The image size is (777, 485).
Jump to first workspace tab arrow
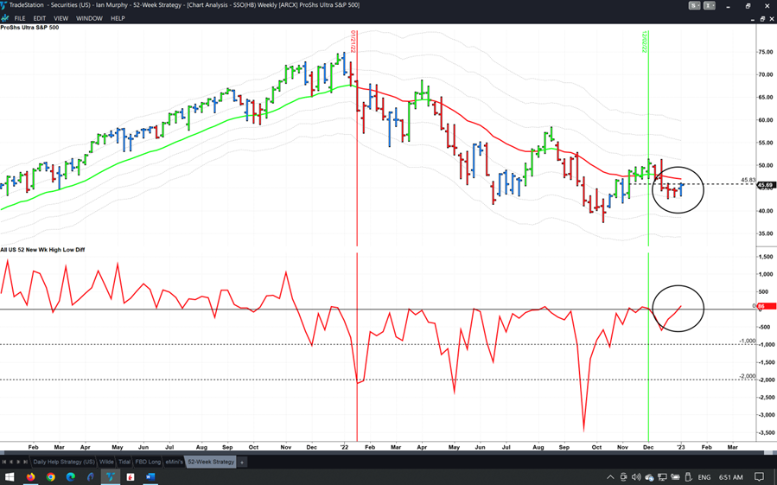[x=4, y=463]
